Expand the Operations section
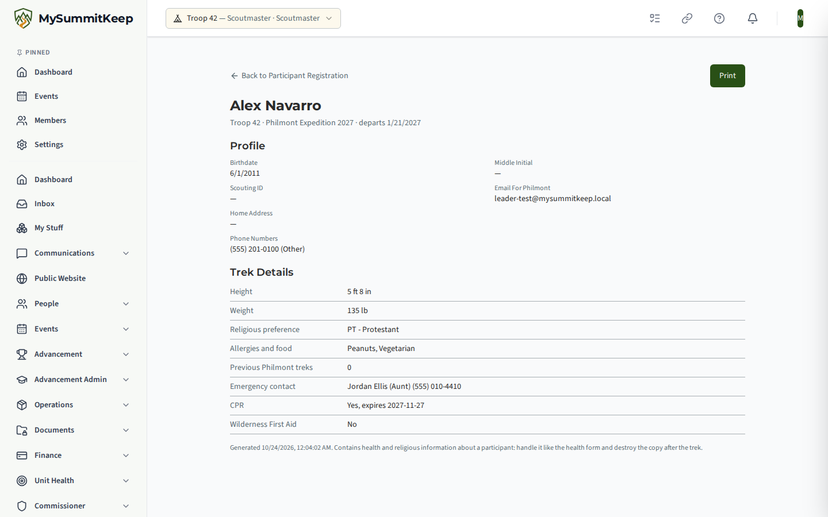The image size is (828, 517). tap(74, 404)
